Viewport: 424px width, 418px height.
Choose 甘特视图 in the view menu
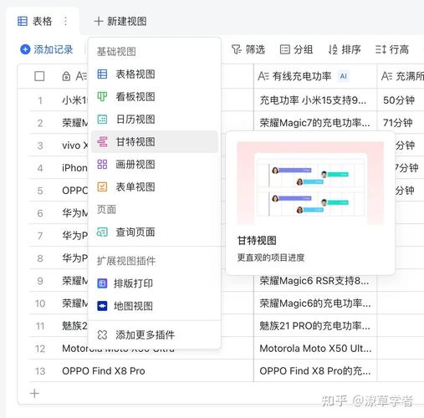click(x=155, y=142)
